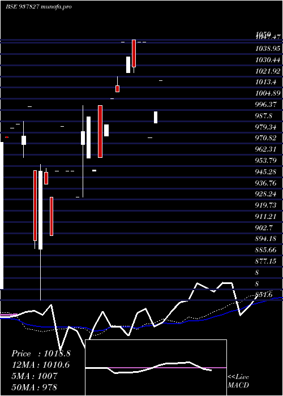The height and width of the screenshot is (396, 283).
Task: Click the MACD inset chart panel
Action: [x=156, y=368]
